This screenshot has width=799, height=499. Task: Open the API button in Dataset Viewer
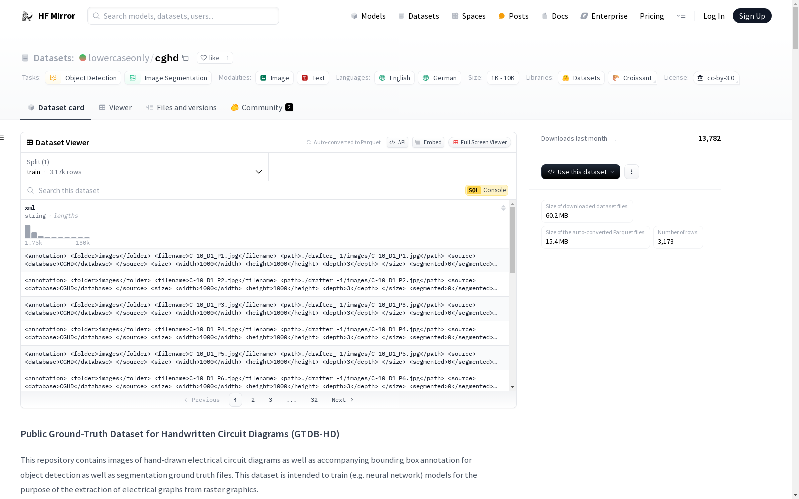tap(398, 142)
